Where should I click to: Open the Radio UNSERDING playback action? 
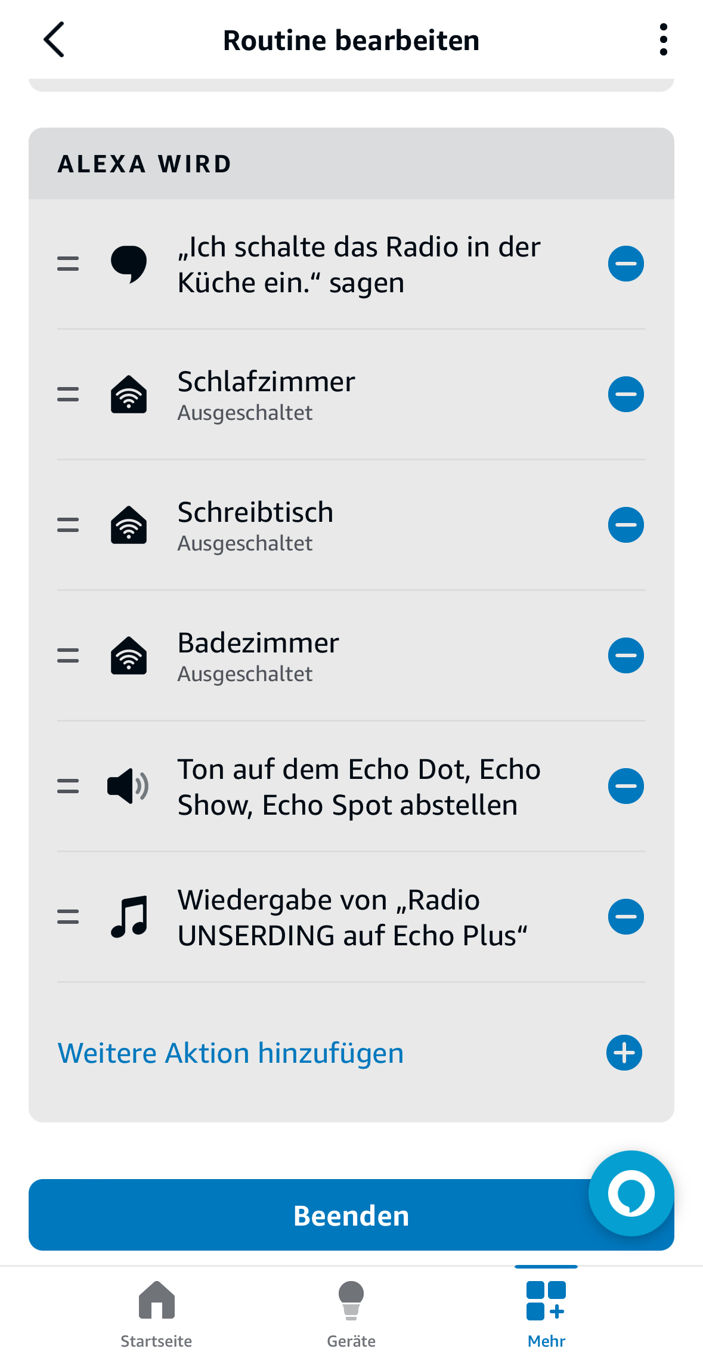tap(352, 917)
